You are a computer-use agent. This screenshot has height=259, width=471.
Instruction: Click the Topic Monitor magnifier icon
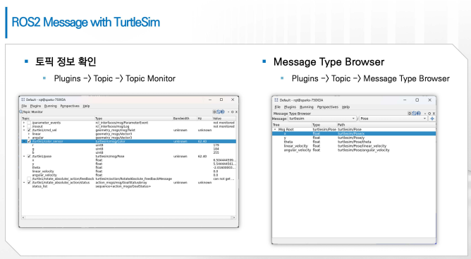point(21,112)
